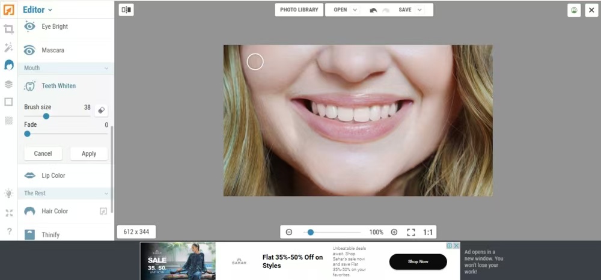Toggle 1:1 actual size view
Viewport: 601px width, 280px height.
point(429,232)
